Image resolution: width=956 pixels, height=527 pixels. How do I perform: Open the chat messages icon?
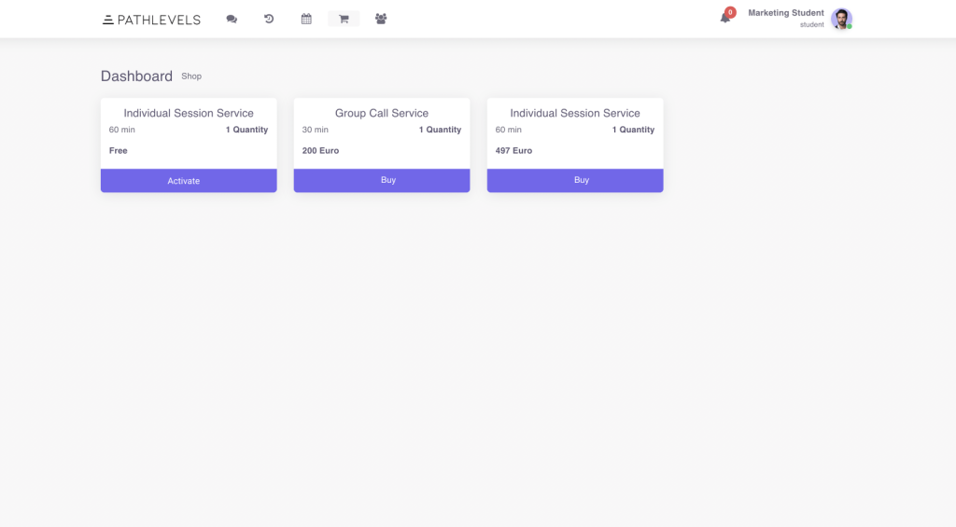pyautogui.click(x=232, y=19)
